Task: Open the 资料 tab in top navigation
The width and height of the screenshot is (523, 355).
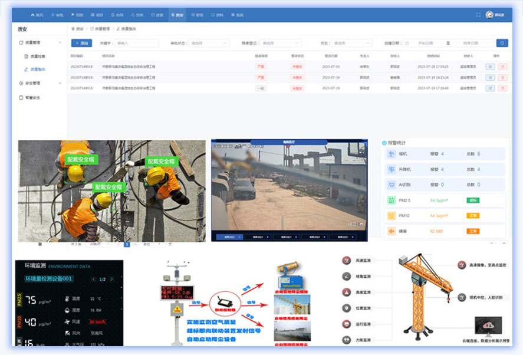Action: coord(217,15)
